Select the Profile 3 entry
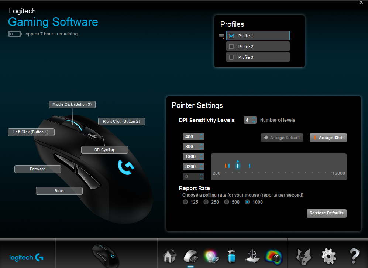 pyautogui.click(x=258, y=57)
